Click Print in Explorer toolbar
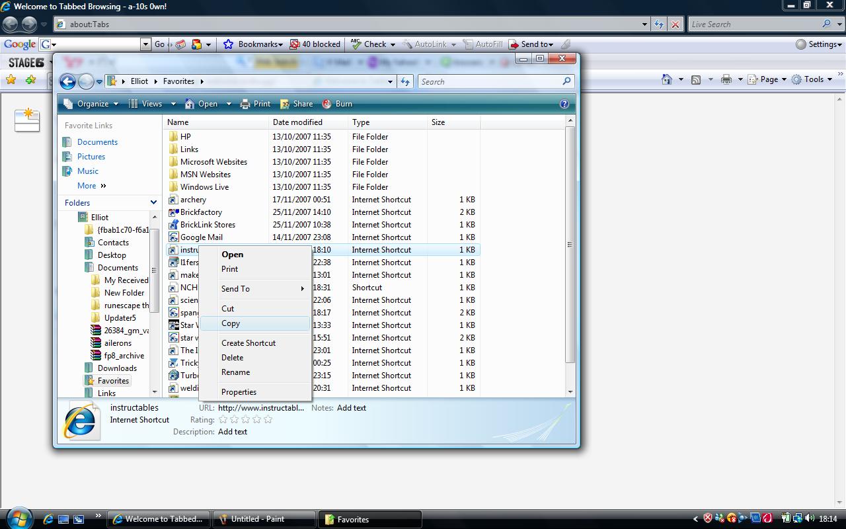Screen dimensions: 846x529 pos(256,104)
